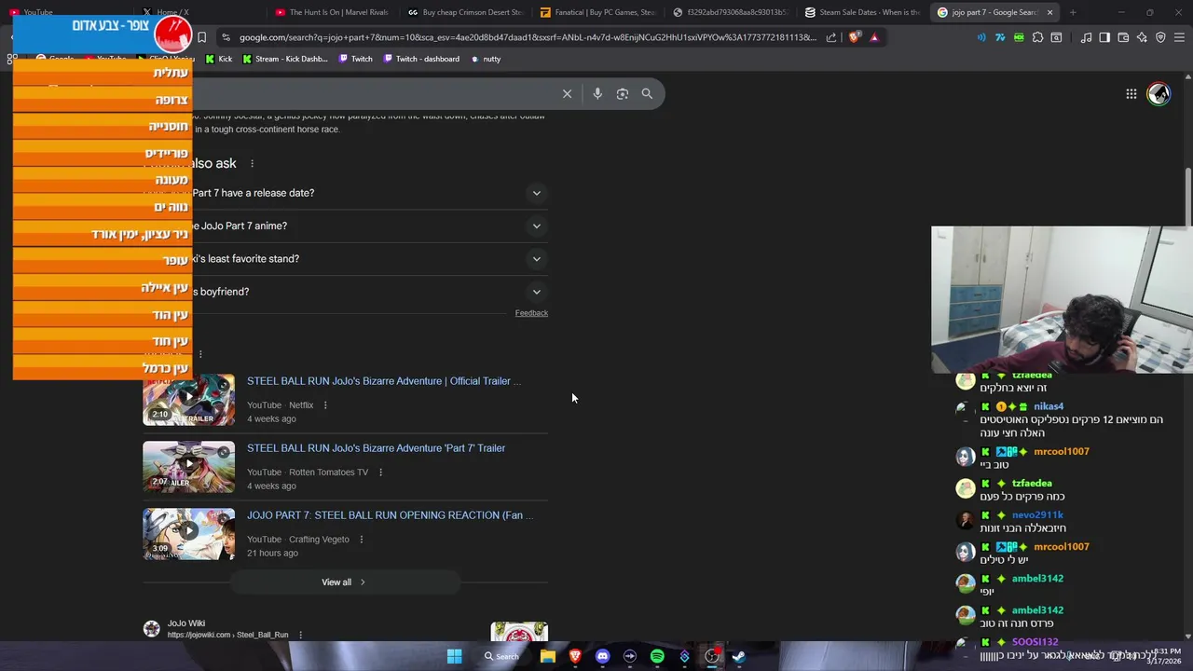Open three-dot menu for Netflix trailer video
The height and width of the screenshot is (671, 1193).
(x=325, y=405)
